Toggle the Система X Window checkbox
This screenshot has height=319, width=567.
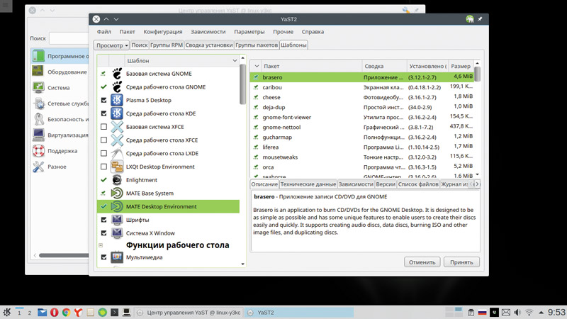103,233
